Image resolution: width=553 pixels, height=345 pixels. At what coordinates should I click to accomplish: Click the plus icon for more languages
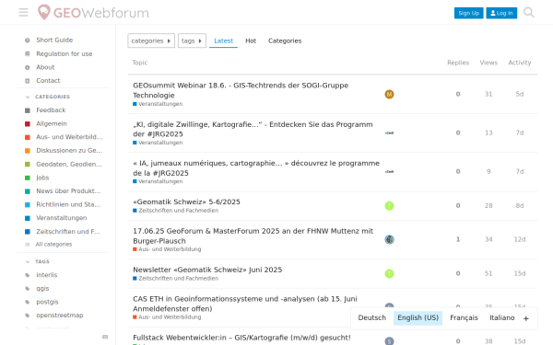point(526,318)
